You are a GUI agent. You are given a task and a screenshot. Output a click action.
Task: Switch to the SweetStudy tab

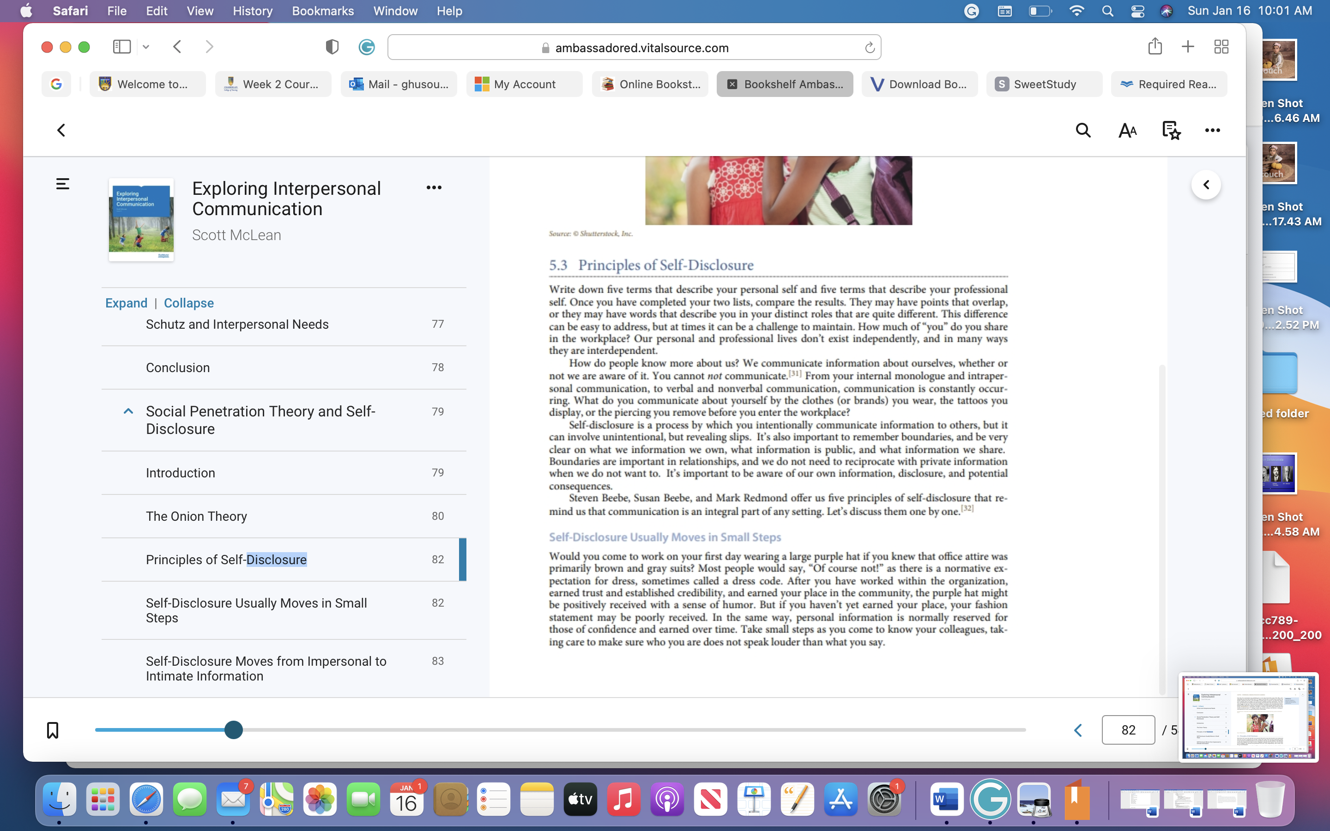[x=1044, y=84]
